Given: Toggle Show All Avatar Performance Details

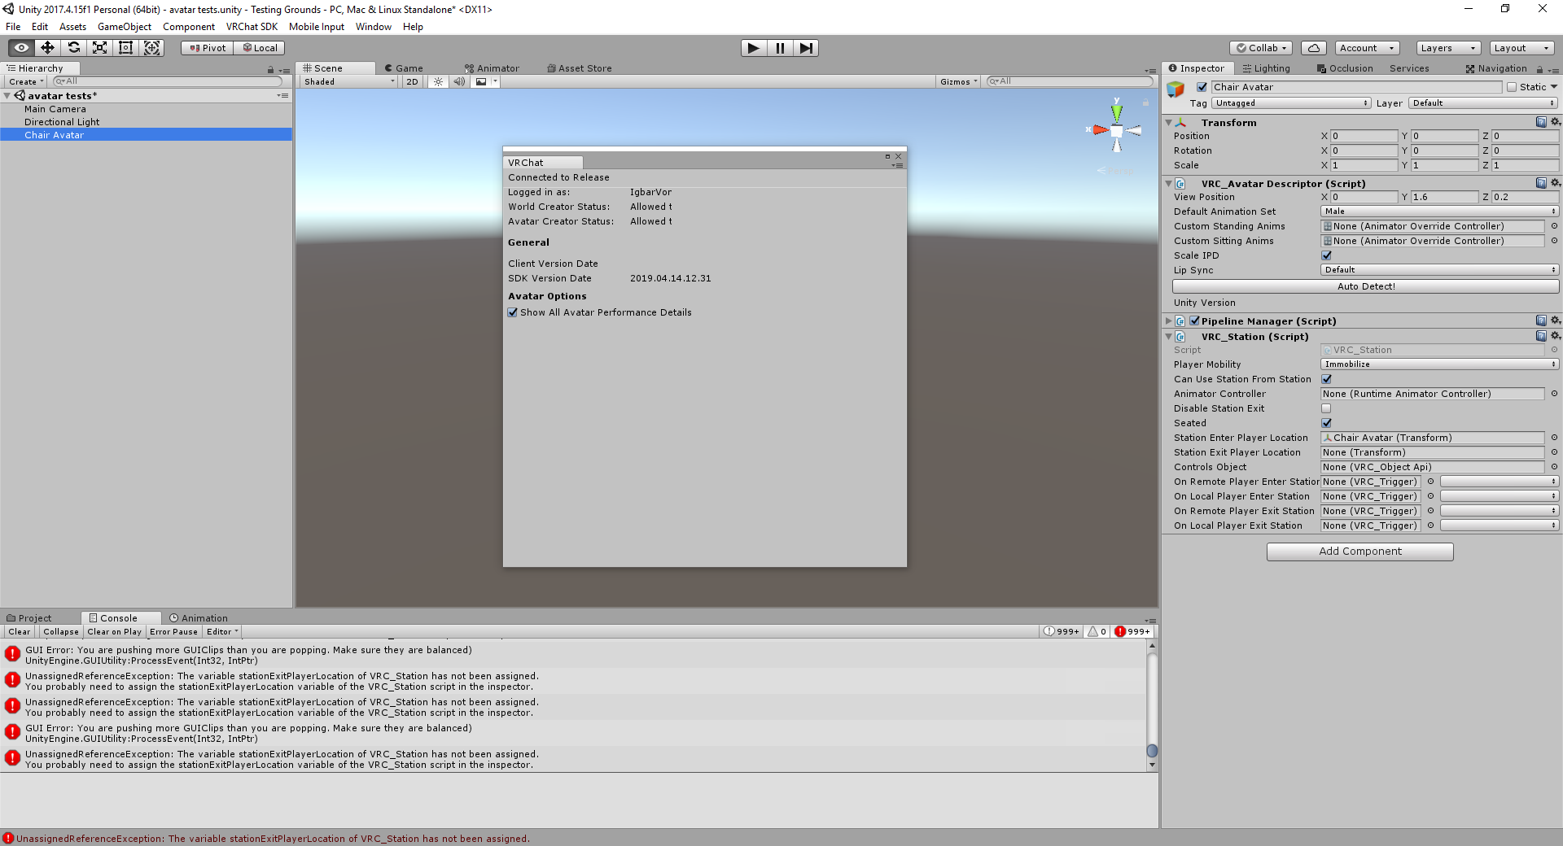Looking at the screenshot, I should pos(513,312).
